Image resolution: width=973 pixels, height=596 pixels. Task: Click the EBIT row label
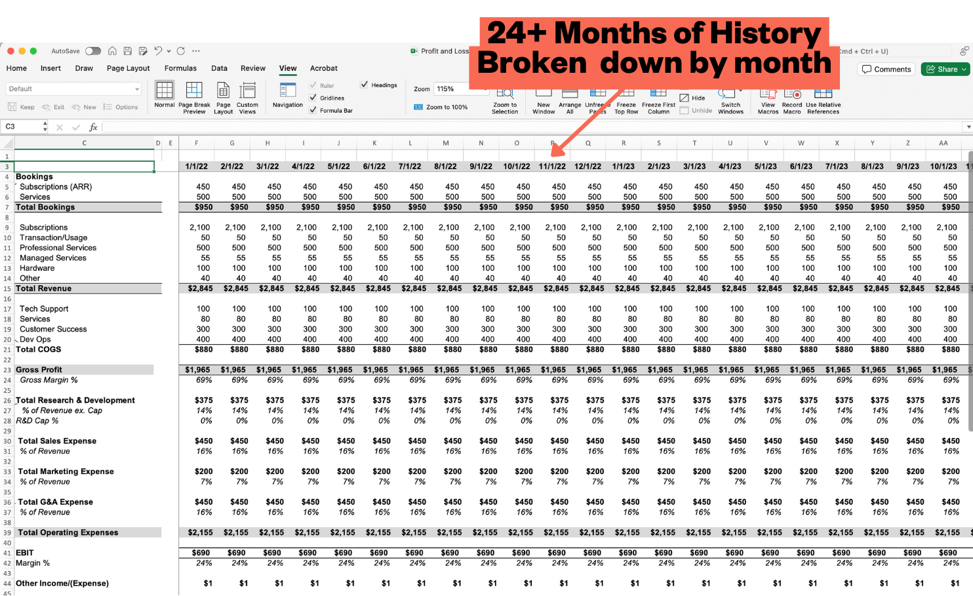tap(25, 553)
